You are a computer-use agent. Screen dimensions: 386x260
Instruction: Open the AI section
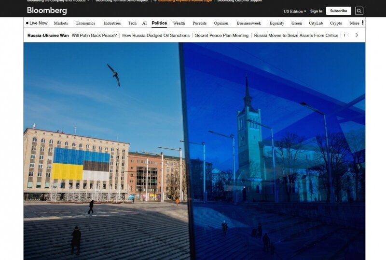point(144,23)
